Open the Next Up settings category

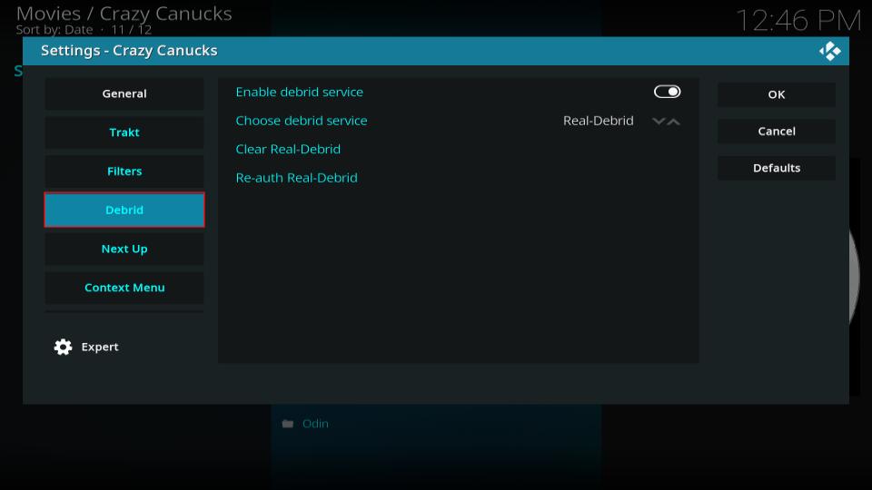pyautogui.click(x=124, y=249)
